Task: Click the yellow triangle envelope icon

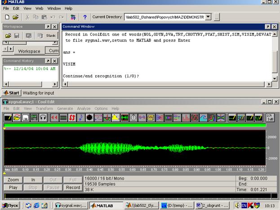Action: (x=116, y=118)
